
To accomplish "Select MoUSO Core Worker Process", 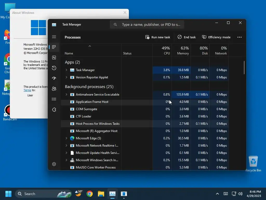I will 144,167.
